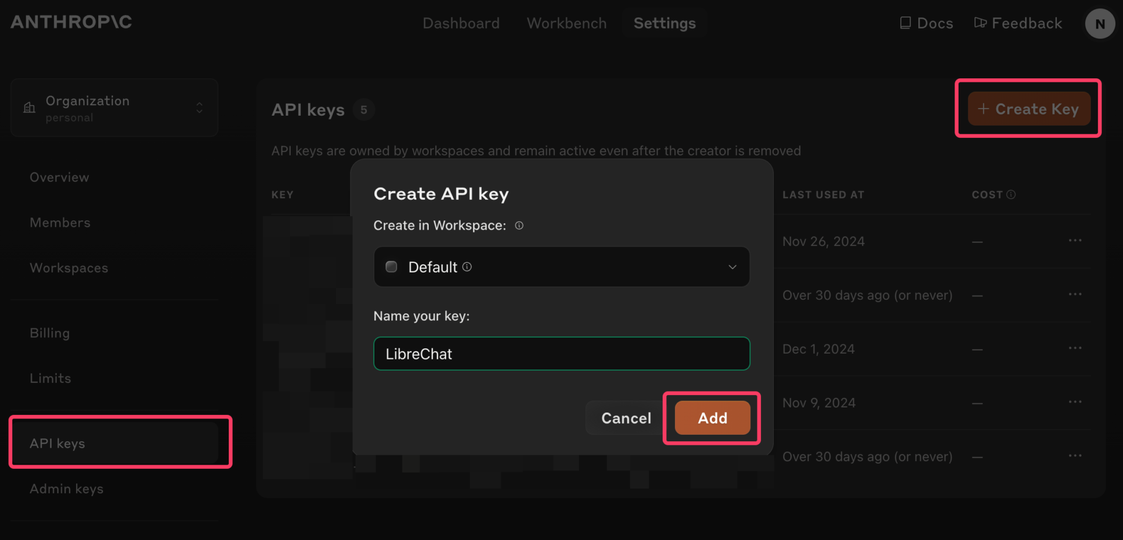Image resolution: width=1123 pixels, height=540 pixels.
Task: Click the Default workspace color square
Action: pyautogui.click(x=391, y=267)
